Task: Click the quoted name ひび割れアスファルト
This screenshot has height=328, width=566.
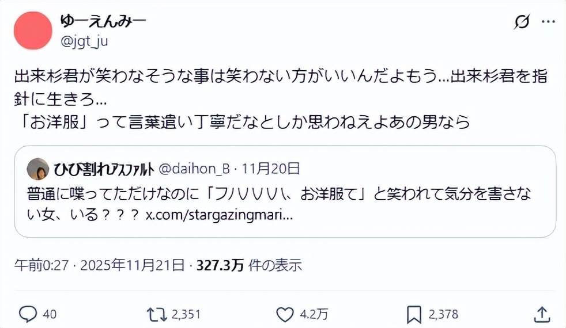Action: coord(104,169)
